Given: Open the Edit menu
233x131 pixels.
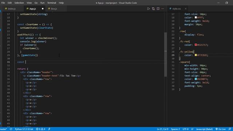Looking at the screenshot, I should pyautogui.click(x=9, y=3).
